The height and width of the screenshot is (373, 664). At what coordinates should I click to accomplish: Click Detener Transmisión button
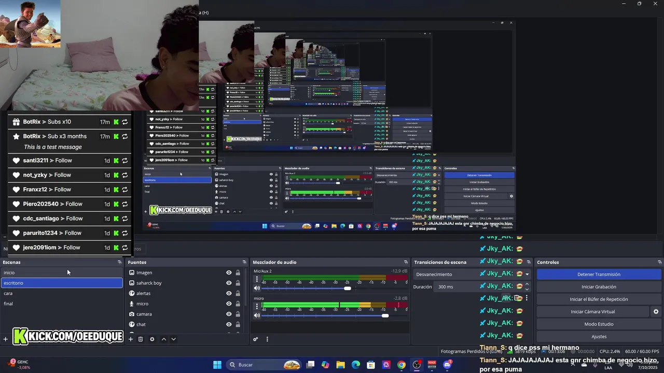(599, 274)
